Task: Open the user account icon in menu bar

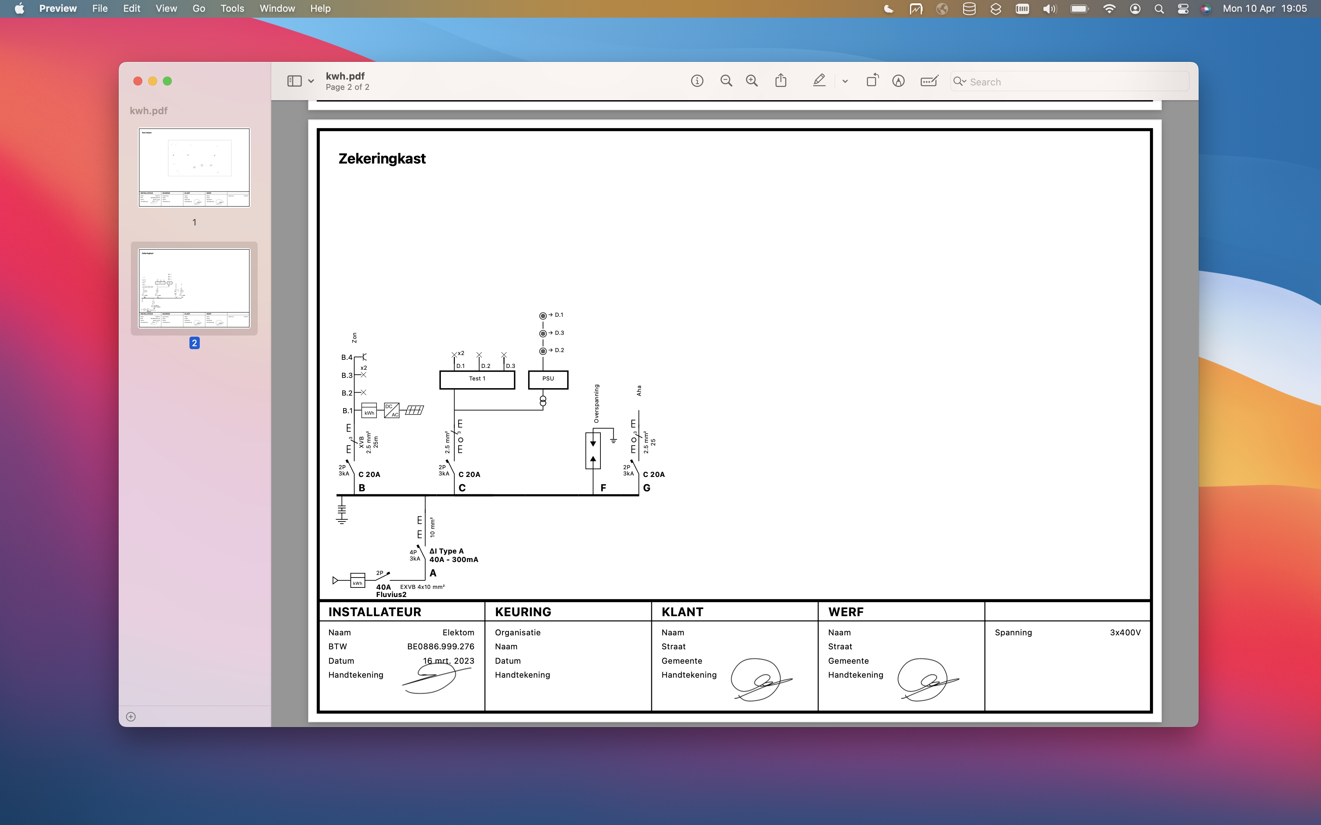Action: 1135,9
